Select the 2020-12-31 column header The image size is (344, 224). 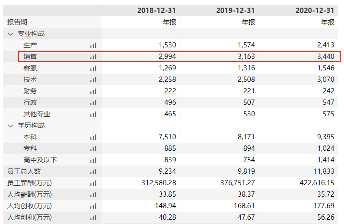tap(314, 10)
